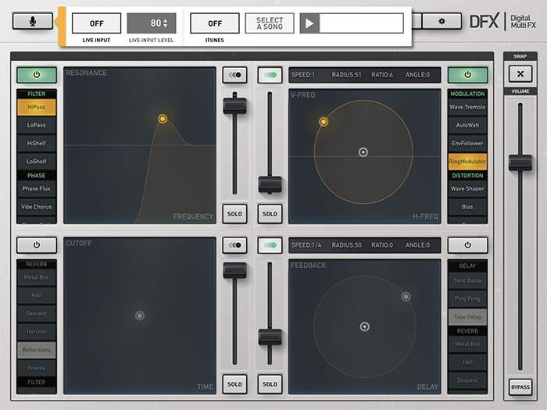The image size is (547, 410).
Task: Select Metal Box in the left Reverb list
Action: (x=37, y=277)
